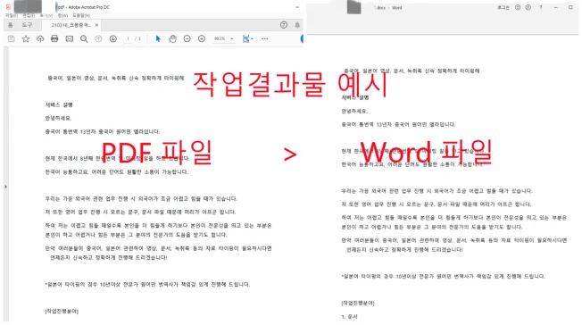582x325 pixels.
Task: Click the Save icon in Acrobat toolbar
Action: (11, 38)
